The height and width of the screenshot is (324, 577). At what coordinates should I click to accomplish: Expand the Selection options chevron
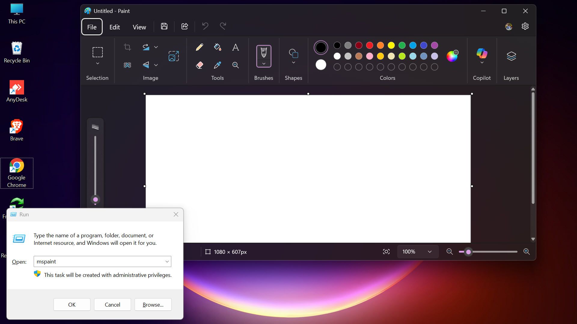(x=97, y=64)
